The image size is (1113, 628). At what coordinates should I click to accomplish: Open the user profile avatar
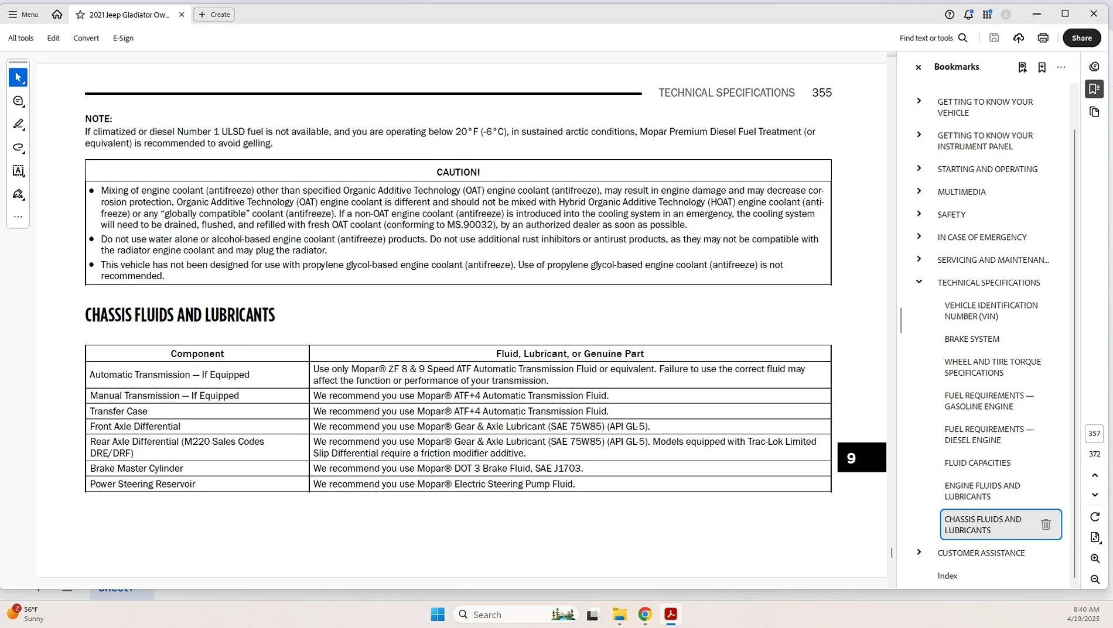click(x=1006, y=15)
